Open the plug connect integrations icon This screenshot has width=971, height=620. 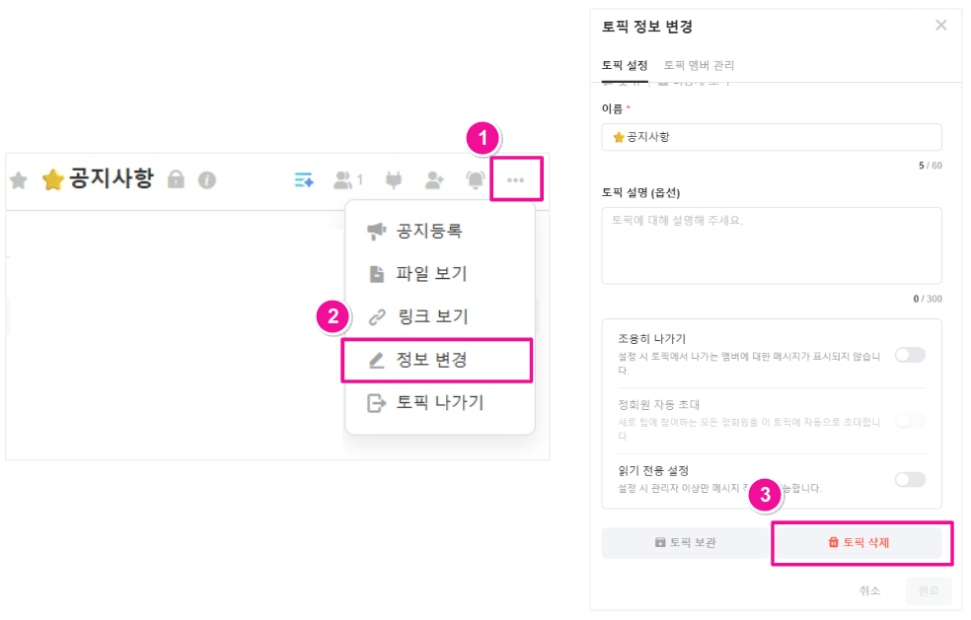pos(394,179)
